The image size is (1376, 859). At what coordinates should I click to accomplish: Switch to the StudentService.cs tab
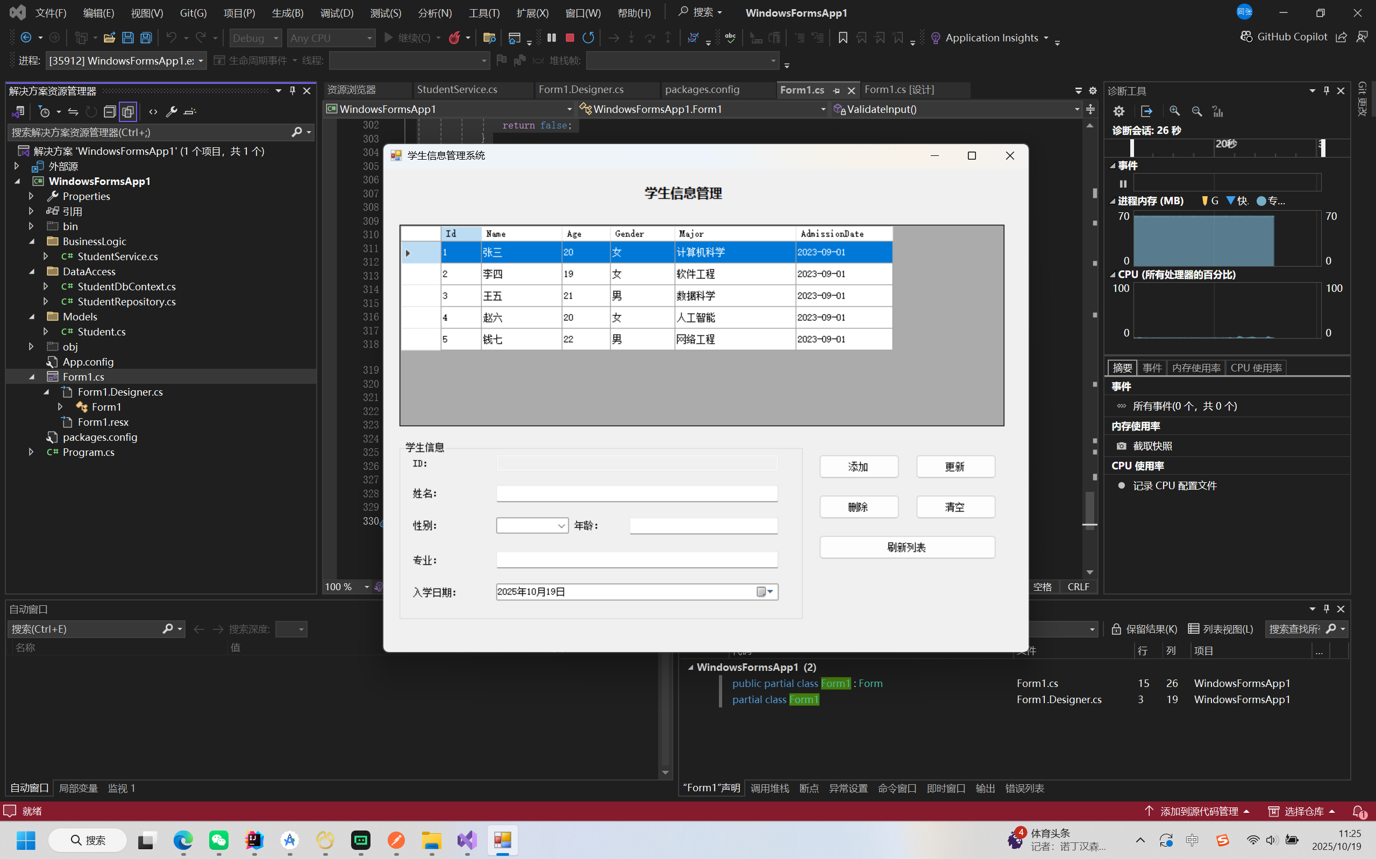(457, 89)
